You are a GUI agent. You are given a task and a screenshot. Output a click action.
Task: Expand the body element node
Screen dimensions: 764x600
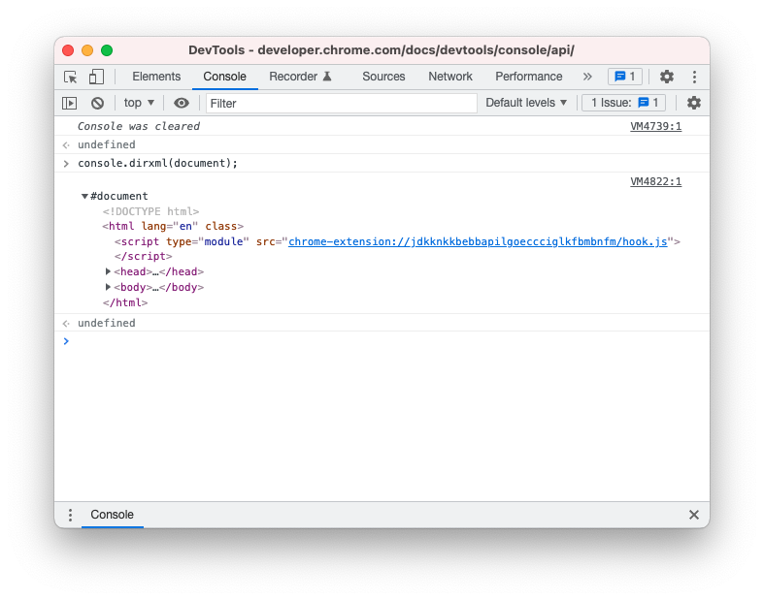tap(108, 287)
